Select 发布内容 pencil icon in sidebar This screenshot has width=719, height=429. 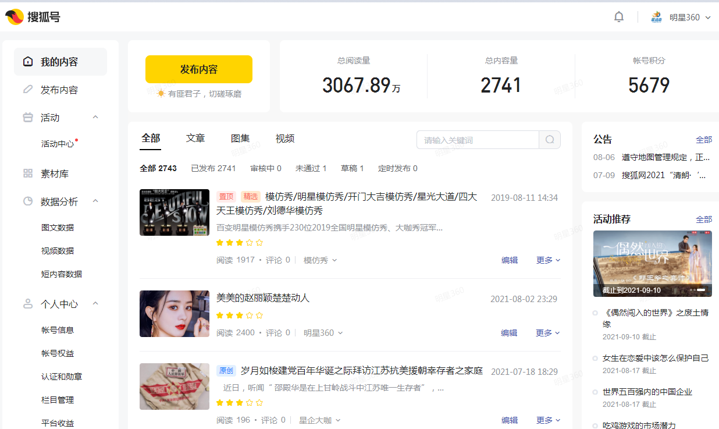coord(28,90)
